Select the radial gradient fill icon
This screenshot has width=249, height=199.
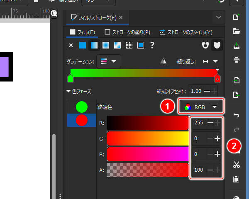pos(106,45)
